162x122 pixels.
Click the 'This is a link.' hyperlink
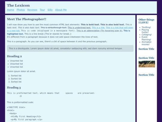click(x=98, y=28)
